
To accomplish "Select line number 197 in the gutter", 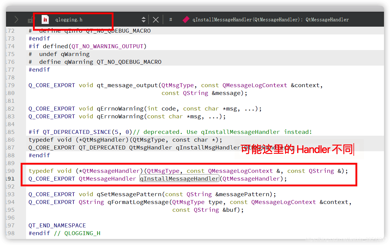I will [10, 226].
